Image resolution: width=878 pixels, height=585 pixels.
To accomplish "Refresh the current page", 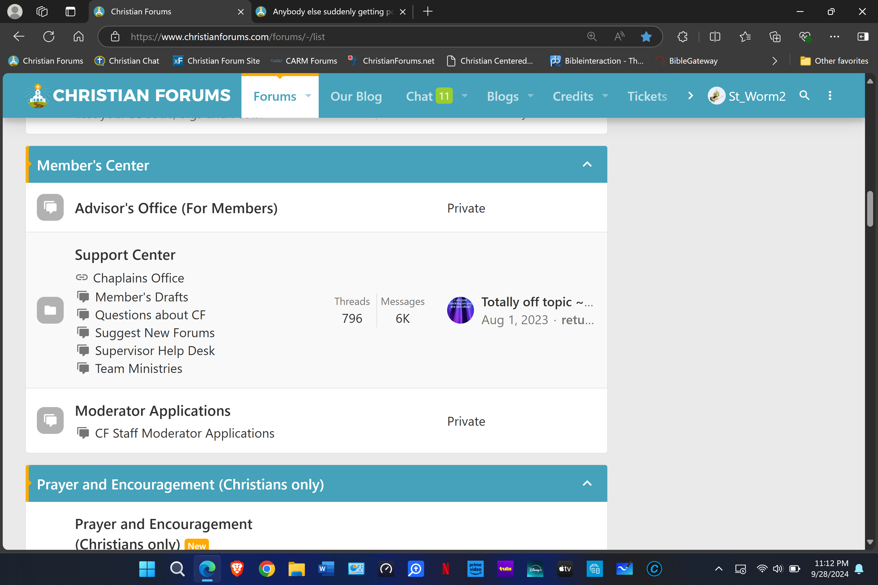I will point(49,37).
